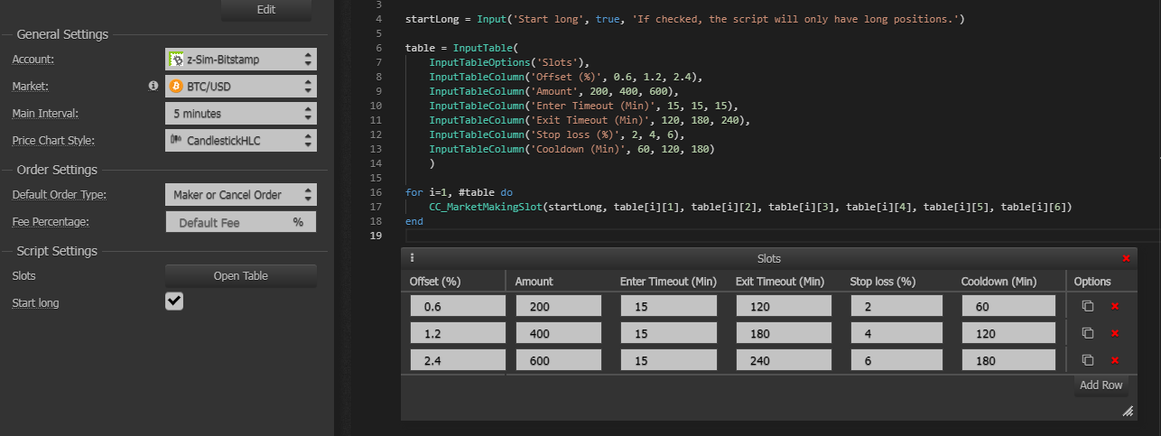Click the Offset field with value 0.6
The width and height of the screenshot is (1161, 436).
[456, 306]
